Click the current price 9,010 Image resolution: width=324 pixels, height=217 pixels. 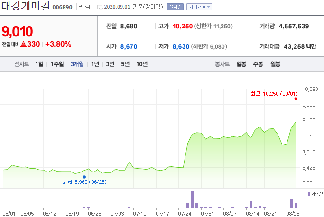[18, 31]
